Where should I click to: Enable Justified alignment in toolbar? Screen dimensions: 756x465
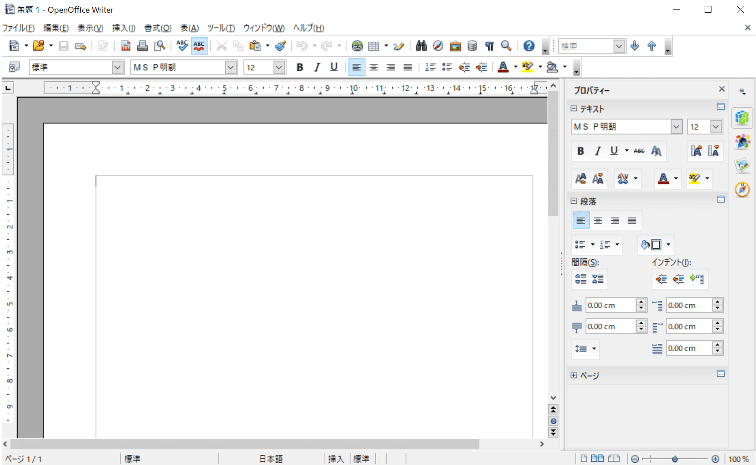coord(408,67)
